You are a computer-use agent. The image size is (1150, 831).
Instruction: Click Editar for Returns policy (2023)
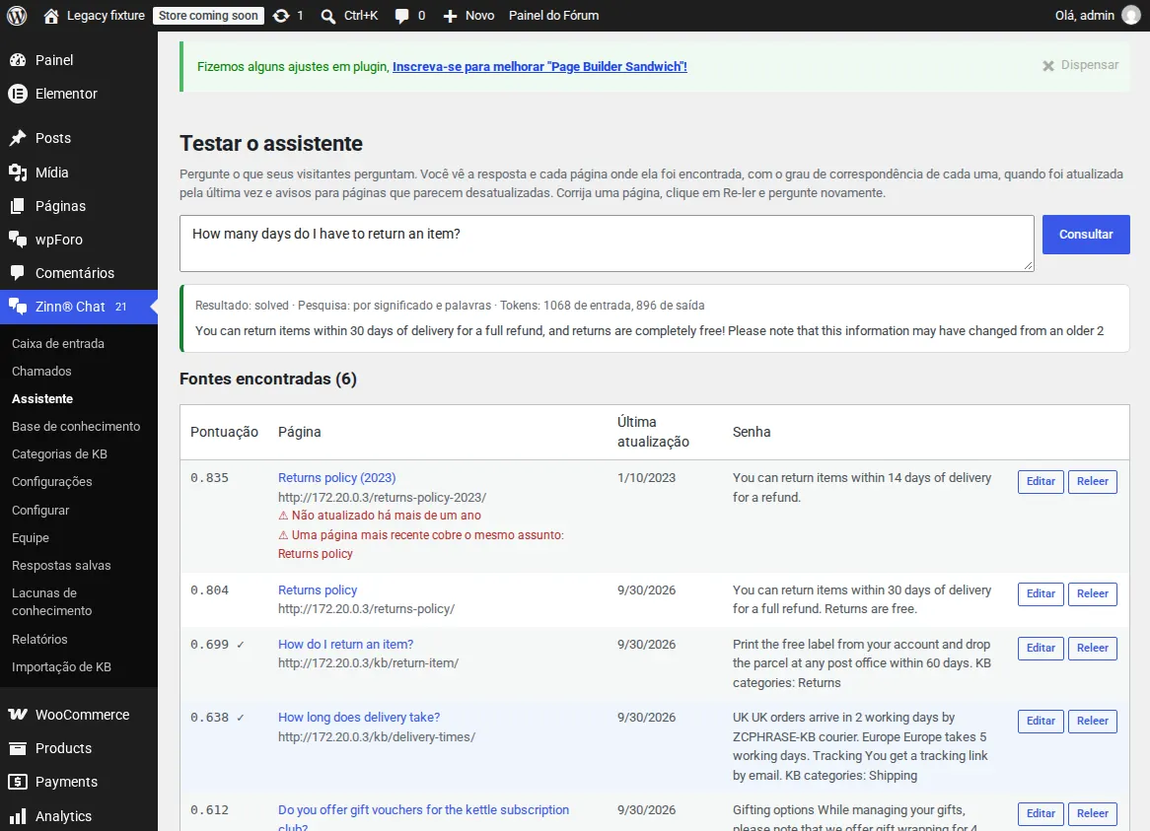coord(1040,481)
